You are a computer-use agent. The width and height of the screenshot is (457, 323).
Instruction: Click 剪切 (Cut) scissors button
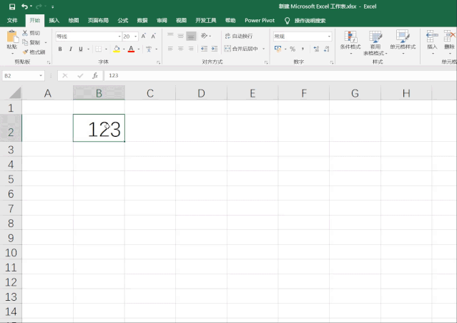click(x=31, y=33)
